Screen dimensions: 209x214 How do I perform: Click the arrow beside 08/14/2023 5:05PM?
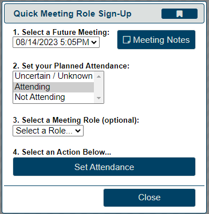[x=94, y=42]
